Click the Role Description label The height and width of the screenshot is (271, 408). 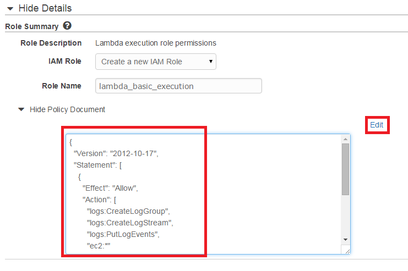[x=51, y=43]
